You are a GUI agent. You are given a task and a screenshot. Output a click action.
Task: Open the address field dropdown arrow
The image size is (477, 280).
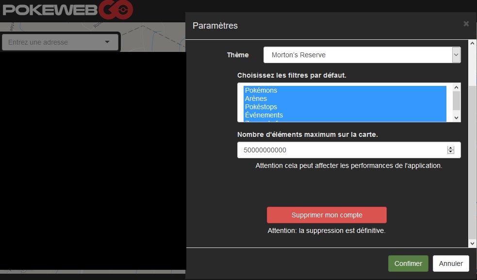(107, 42)
